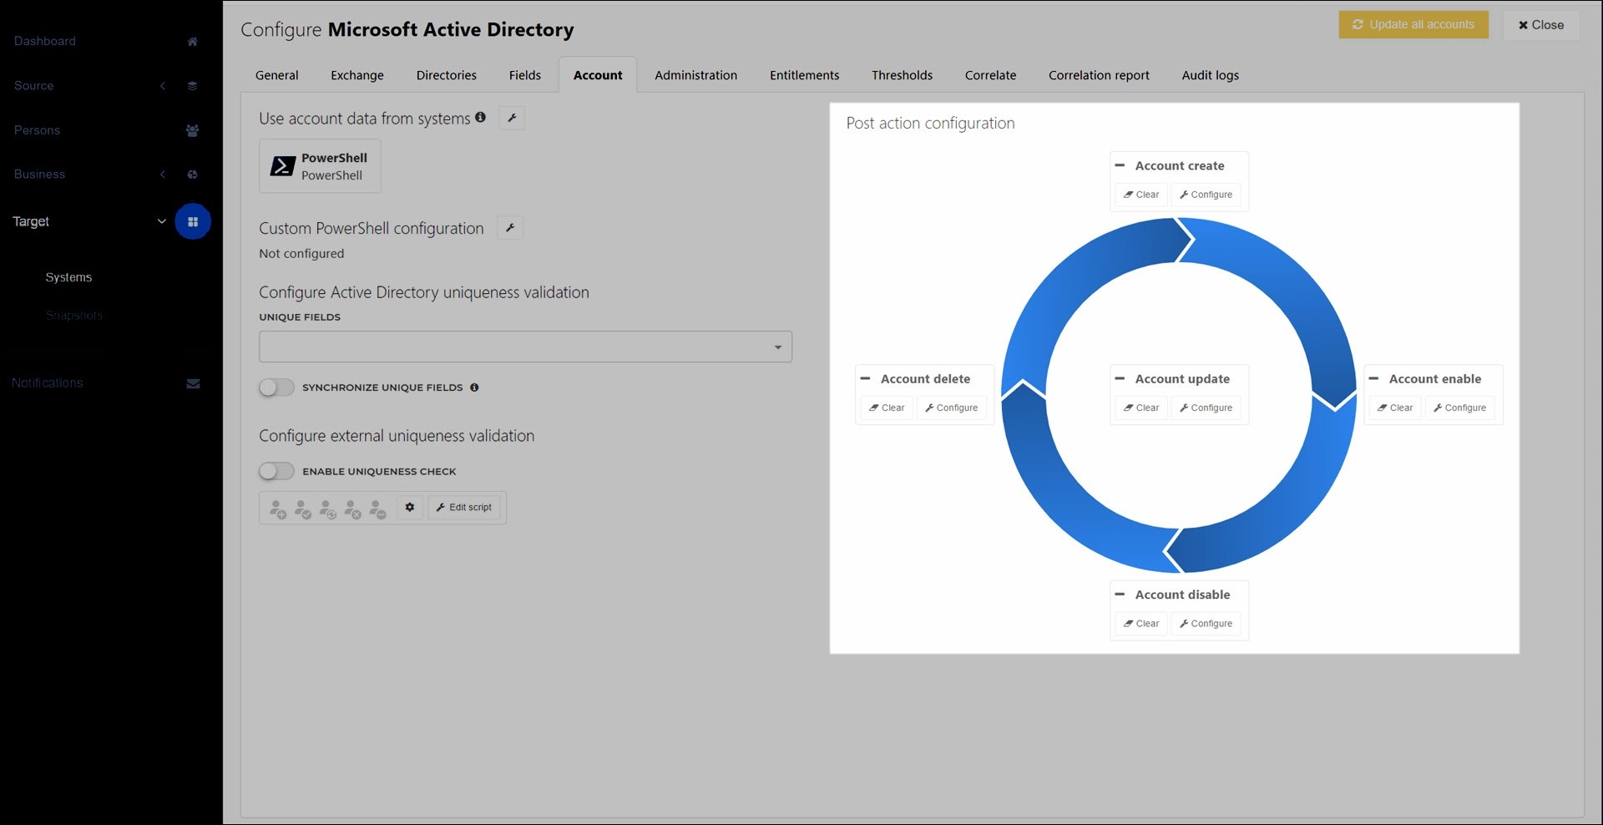Click the user-remove X icon in uniqueness toolbar
This screenshot has width=1603, height=825.
tap(353, 509)
